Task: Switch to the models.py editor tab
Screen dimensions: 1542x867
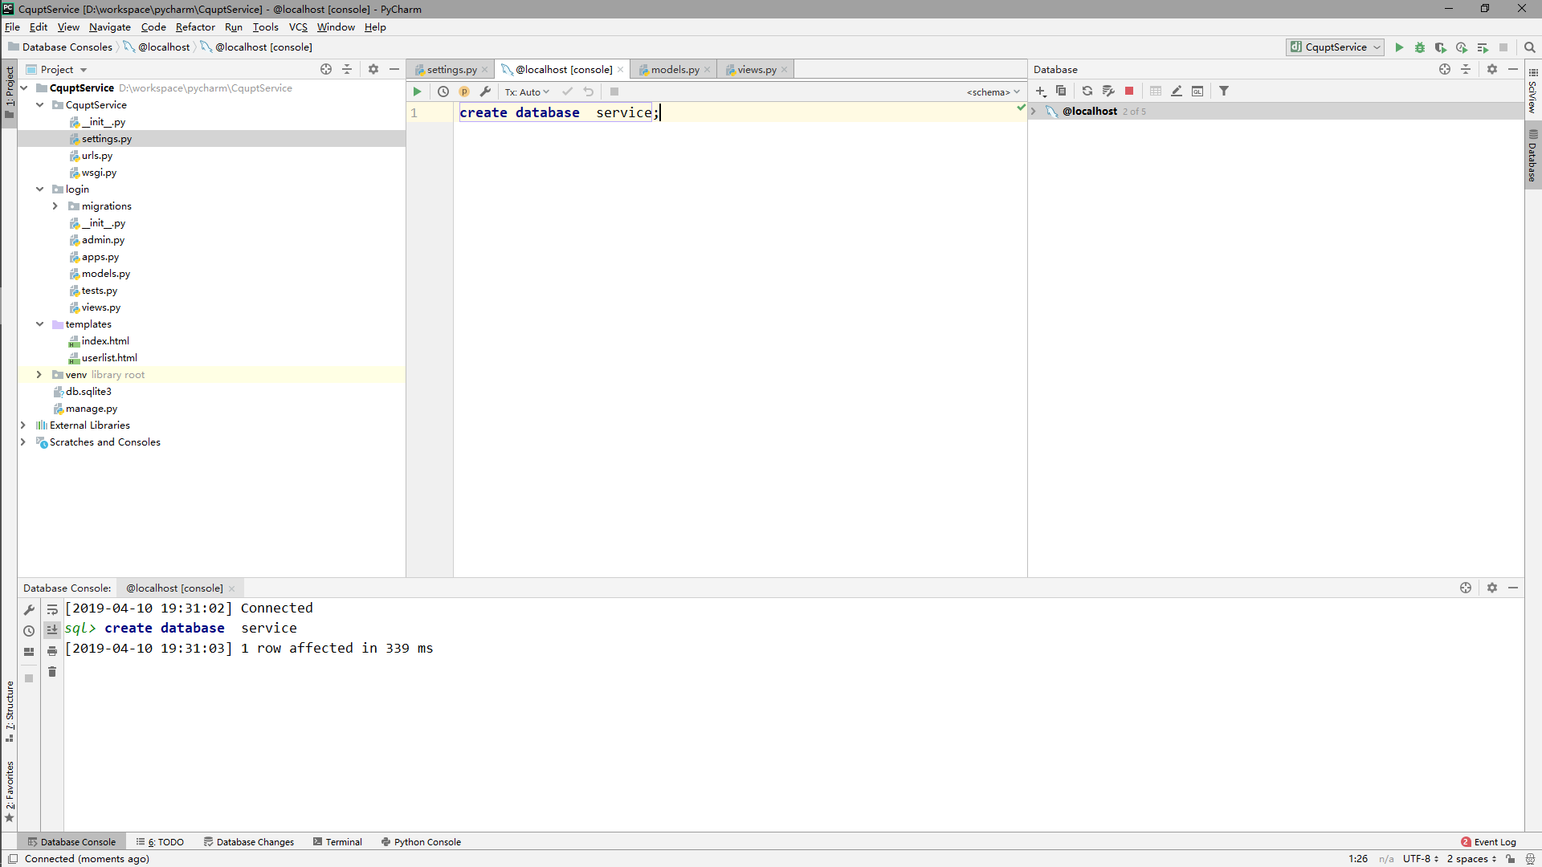Action: 675,70
